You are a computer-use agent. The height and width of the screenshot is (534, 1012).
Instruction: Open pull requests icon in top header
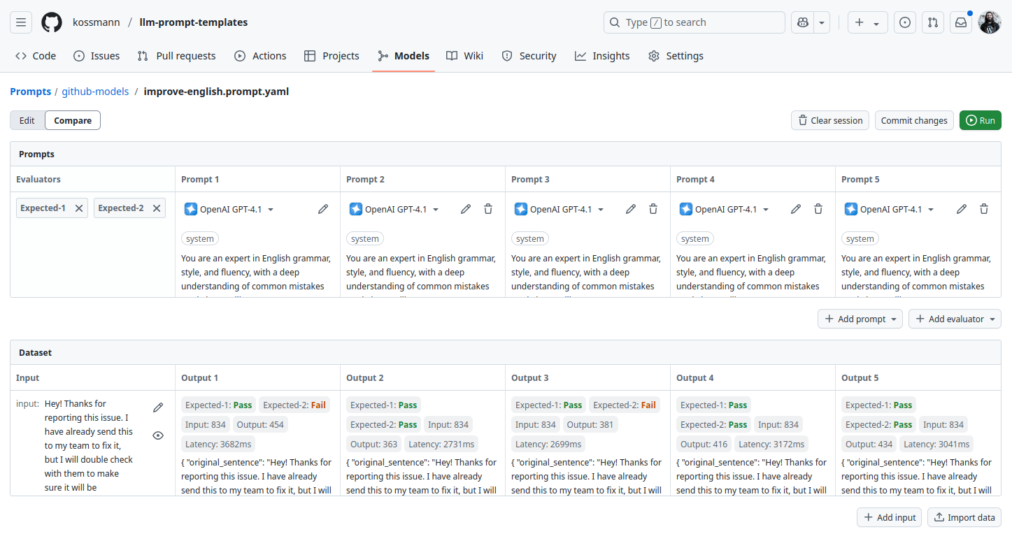[x=933, y=22]
